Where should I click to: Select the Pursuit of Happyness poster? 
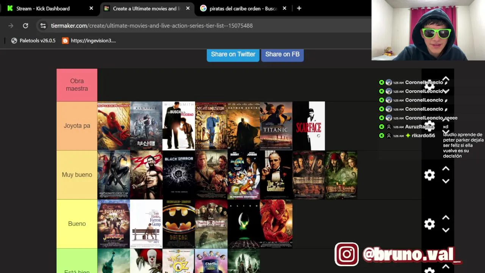[x=179, y=126]
